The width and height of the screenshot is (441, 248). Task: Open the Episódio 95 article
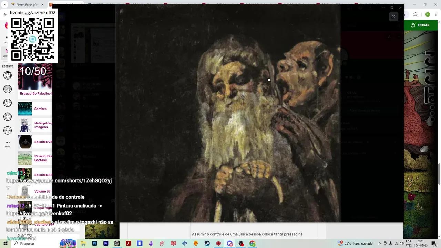[43, 142]
